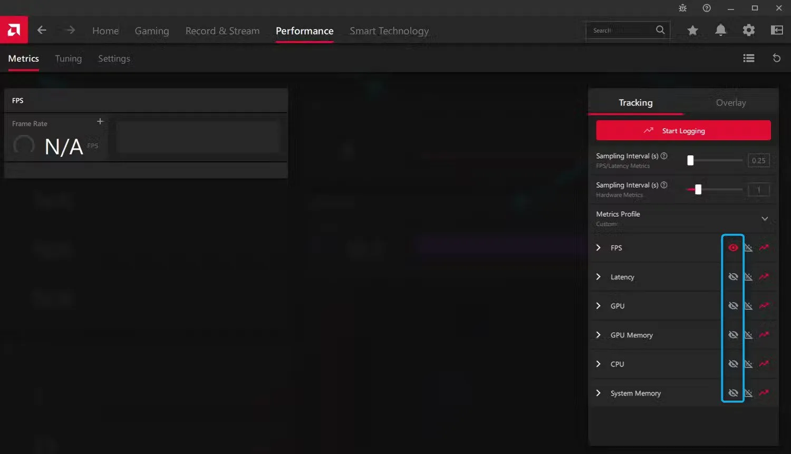The height and width of the screenshot is (454, 791).
Task: Open favorites with the star icon
Action: coord(692,31)
